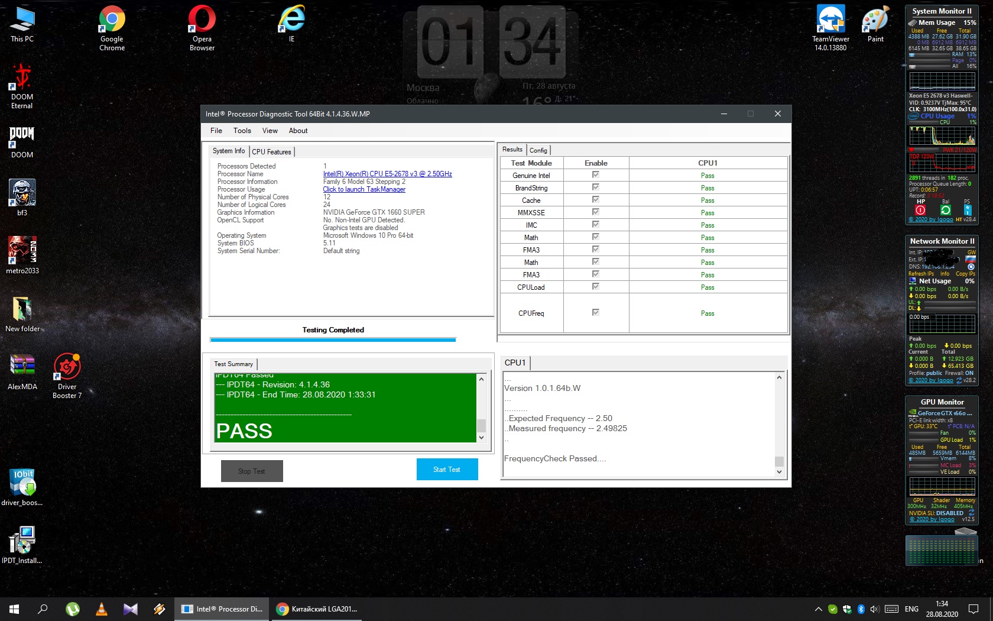This screenshot has height=621, width=993.
Task: Open taskbar search magnifier
Action: click(x=43, y=609)
